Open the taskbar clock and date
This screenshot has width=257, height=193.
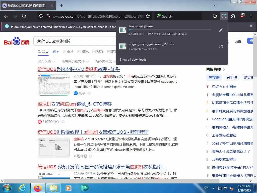(x=244, y=188)
